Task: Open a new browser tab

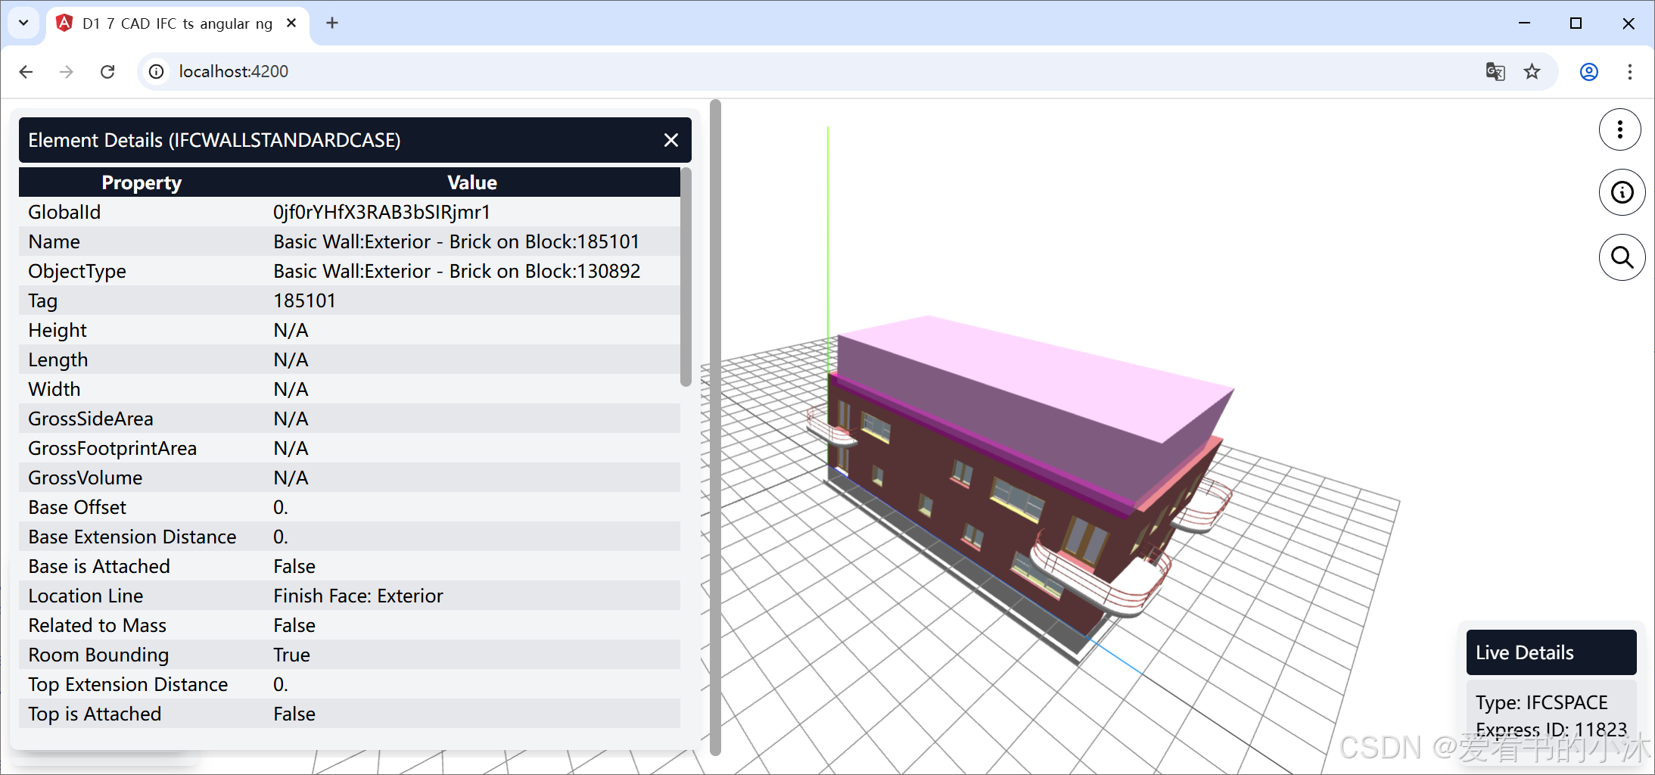Action: (332, 23)
